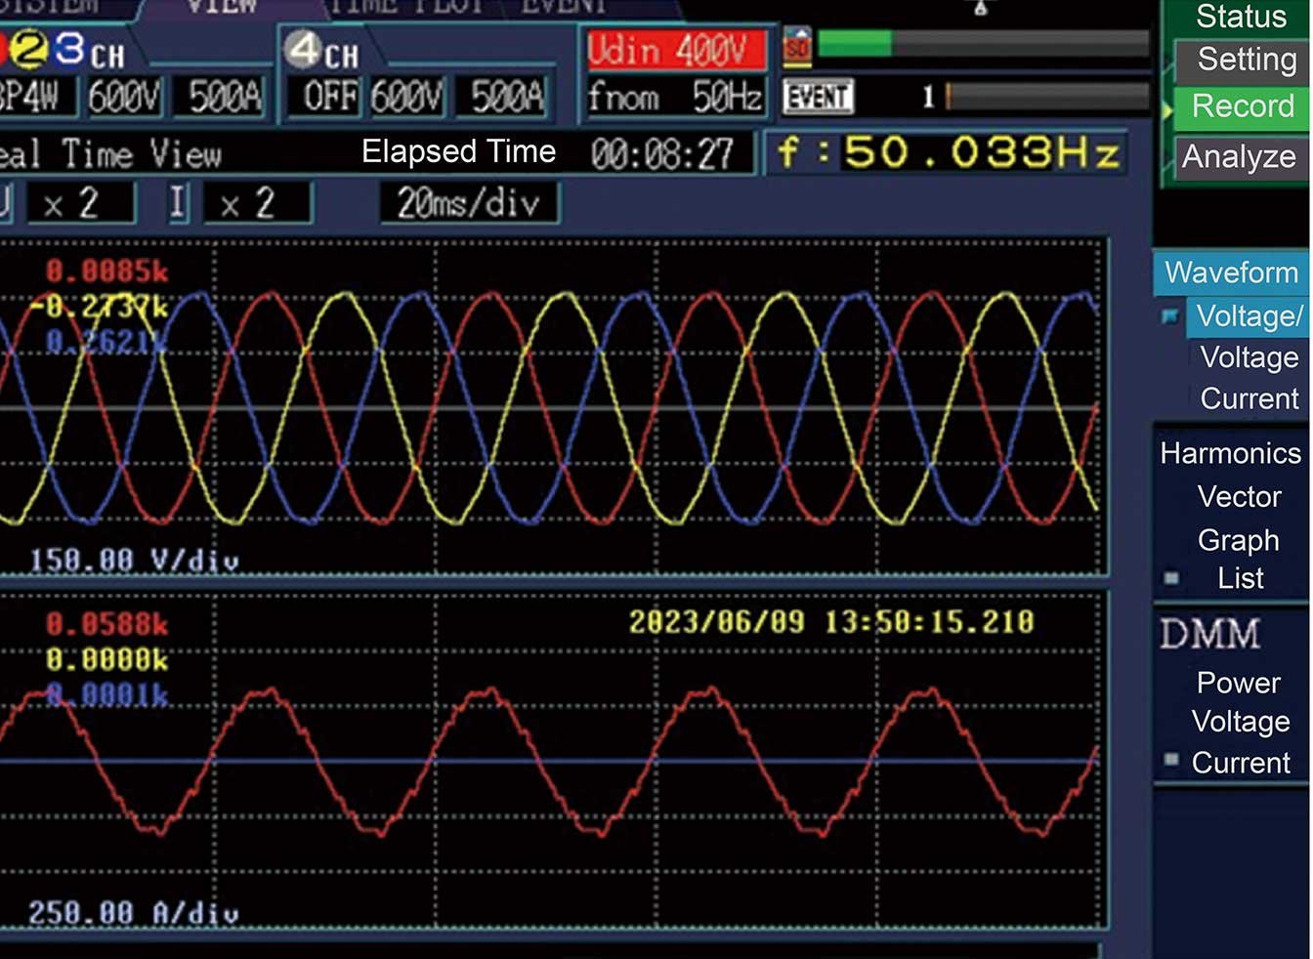Select the voltage zoom x 2 field
Viewport: 1313px width, 959px height.
point(80,204)
